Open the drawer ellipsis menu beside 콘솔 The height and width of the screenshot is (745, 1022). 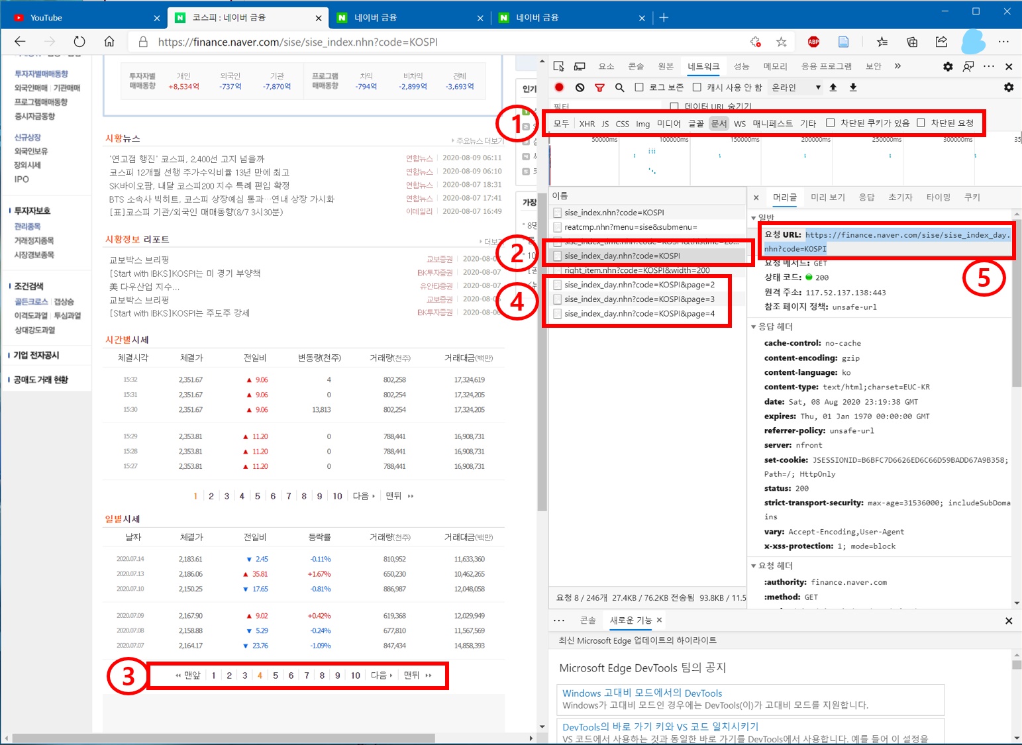[x=559, y=621]
